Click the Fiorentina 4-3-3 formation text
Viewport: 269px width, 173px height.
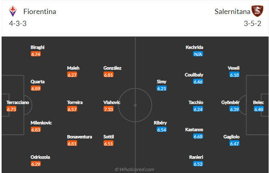pos(18,24)
